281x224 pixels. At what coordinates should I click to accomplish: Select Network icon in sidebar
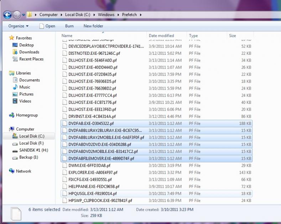click(12, 171)
